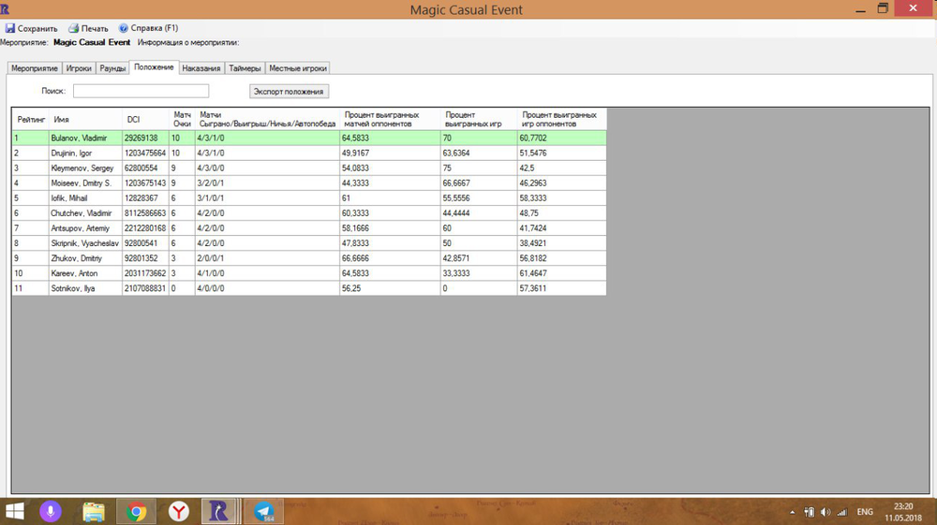The image size is (937, 525).
Task: Open Google Chrome from the taskbar
Action: [x=136, y=511]
